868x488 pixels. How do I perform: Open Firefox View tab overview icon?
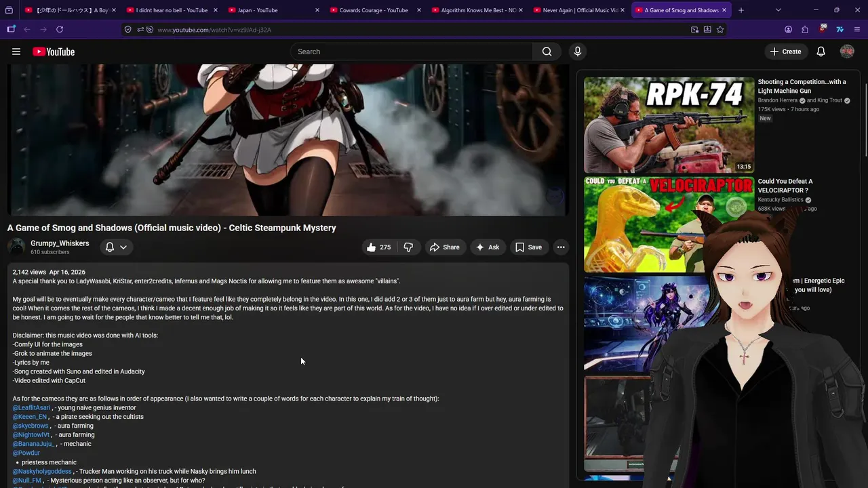click(x=9, y=10)
